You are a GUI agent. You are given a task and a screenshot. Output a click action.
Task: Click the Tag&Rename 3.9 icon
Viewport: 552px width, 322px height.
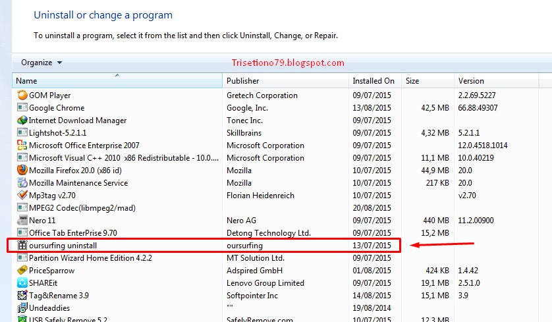[22, 295]
